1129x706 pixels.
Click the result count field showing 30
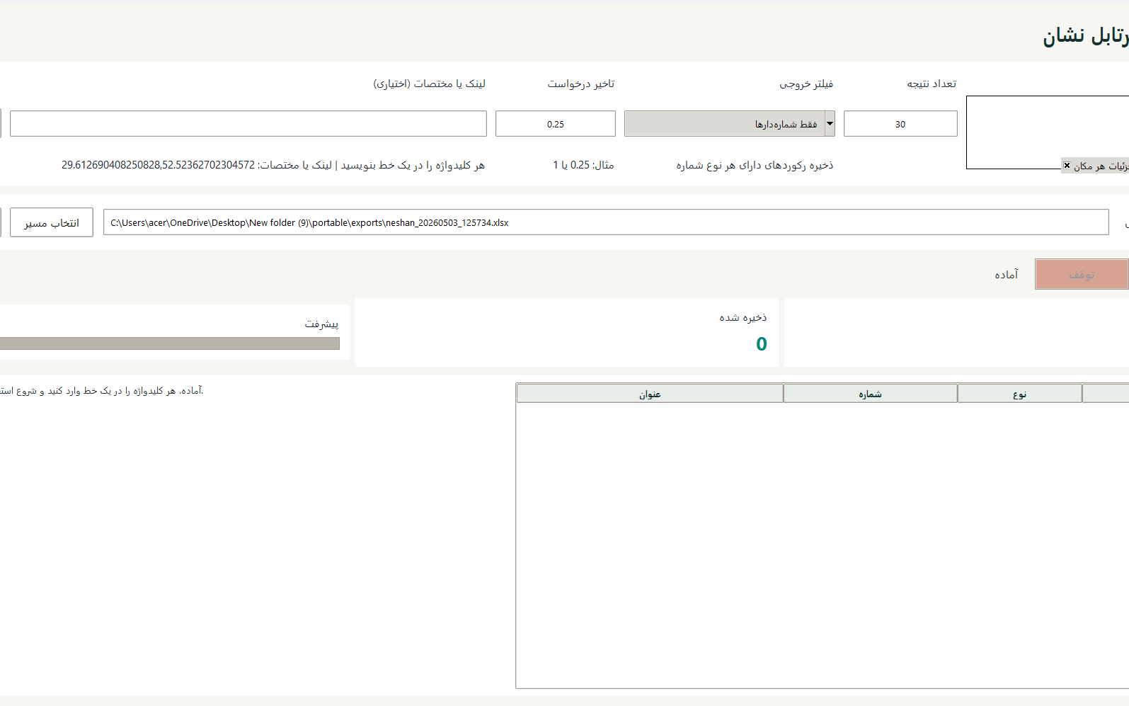[900, 124]
